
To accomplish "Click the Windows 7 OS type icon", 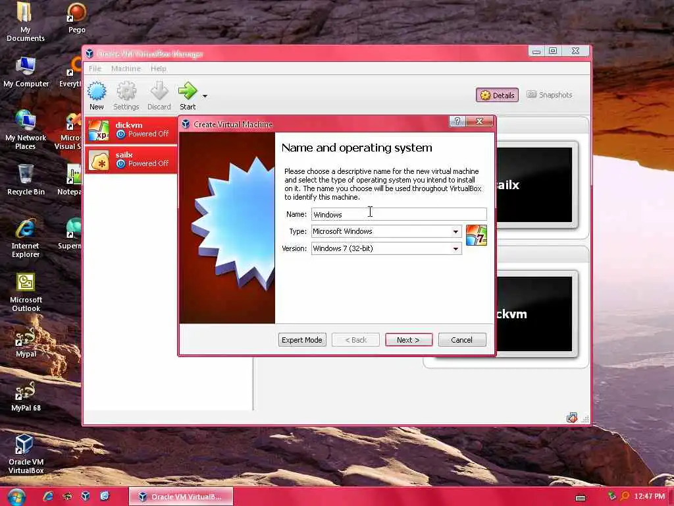I will tap(477, 235).
